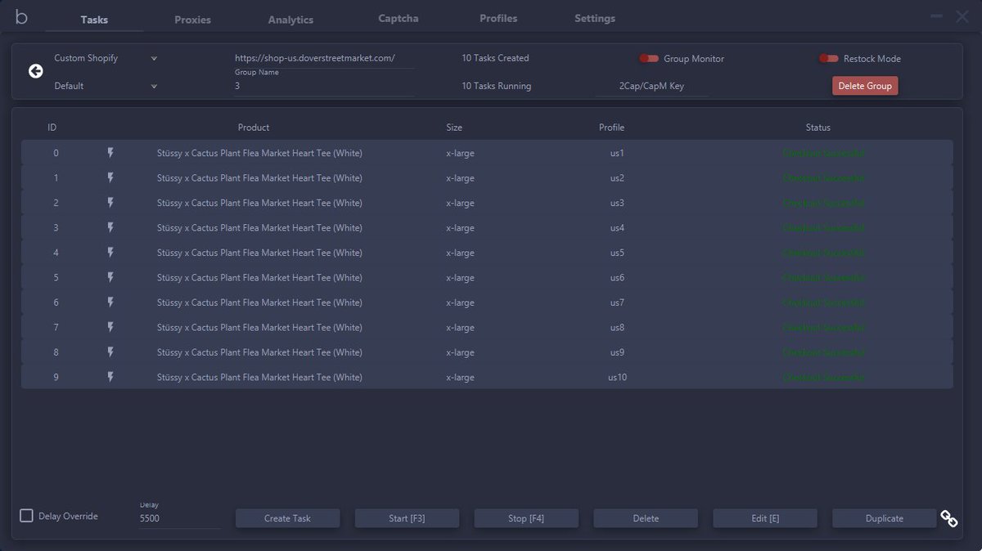Click Checkout Successful status for task 9
This screenshot has width=982, height=551.
pos(823,377)
